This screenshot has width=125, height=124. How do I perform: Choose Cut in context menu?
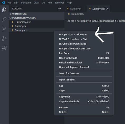click(x=84, y=86)
